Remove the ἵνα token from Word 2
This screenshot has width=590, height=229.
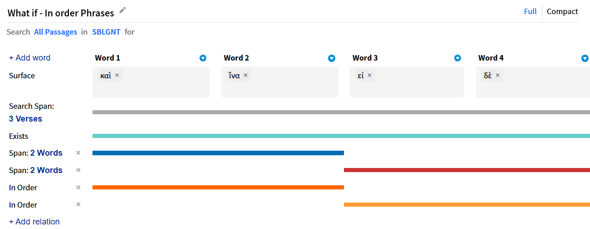246,75
